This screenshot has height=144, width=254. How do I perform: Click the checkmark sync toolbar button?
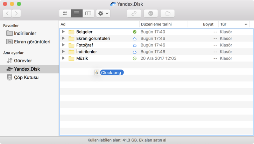[151, 13]
